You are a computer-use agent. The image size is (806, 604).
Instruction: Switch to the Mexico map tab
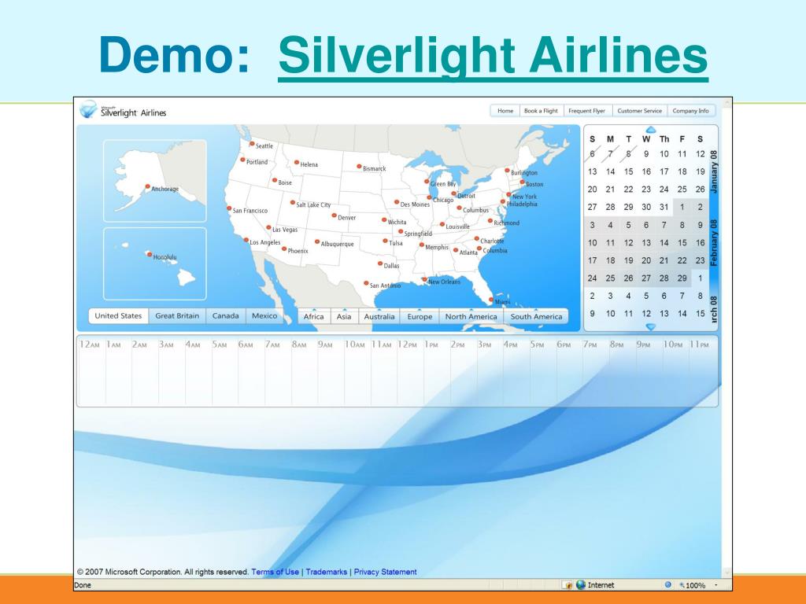pyautogui.click(x=264, y=316)
